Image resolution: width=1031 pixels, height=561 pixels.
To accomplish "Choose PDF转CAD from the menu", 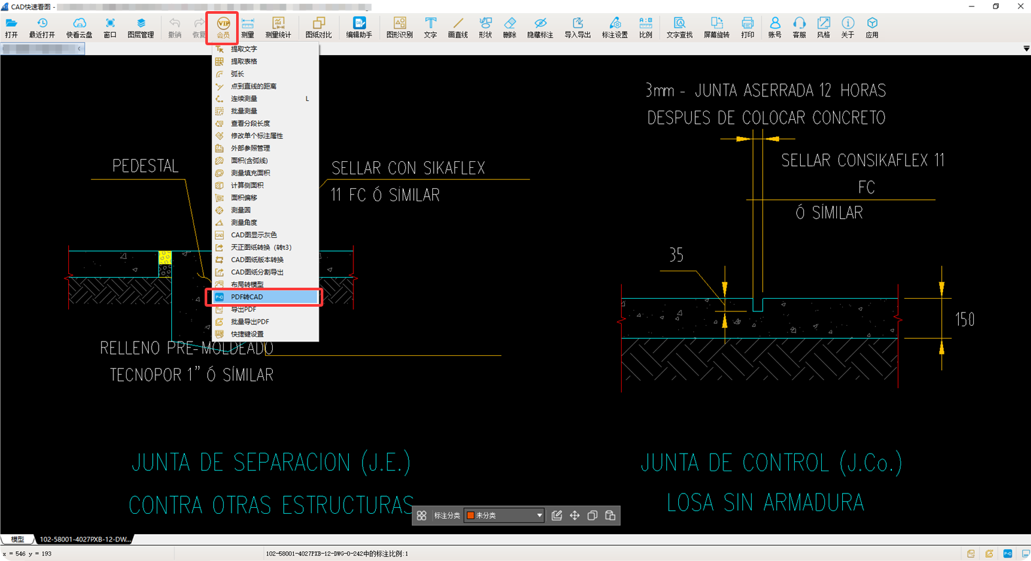I will 247,297.
